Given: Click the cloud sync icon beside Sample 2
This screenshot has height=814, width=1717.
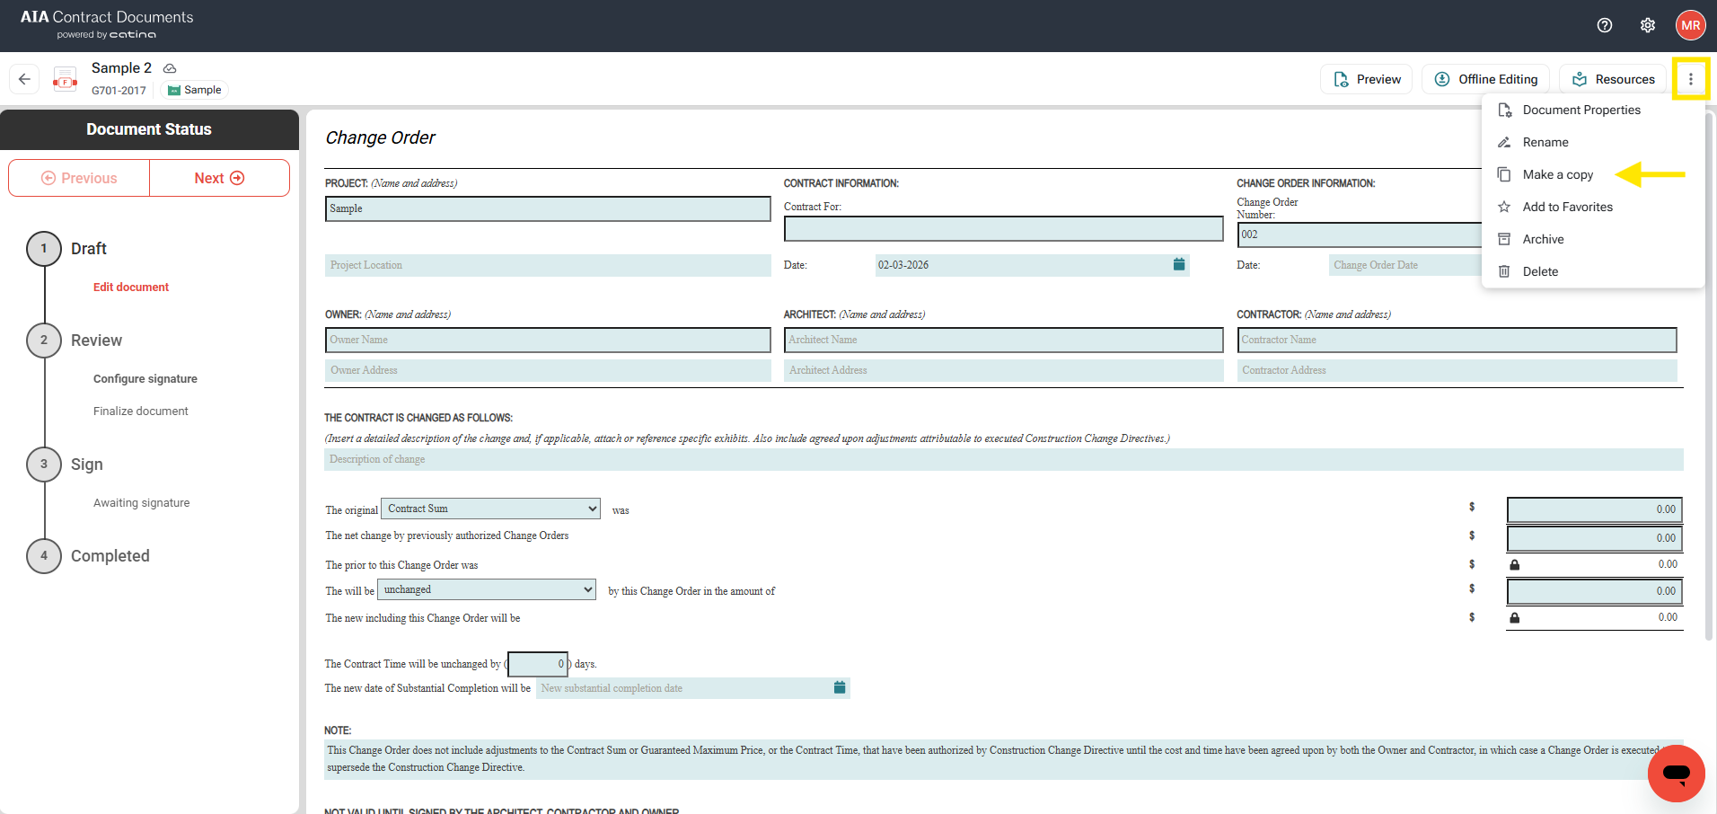Looking at the screenshot, I should coord(170,68).
